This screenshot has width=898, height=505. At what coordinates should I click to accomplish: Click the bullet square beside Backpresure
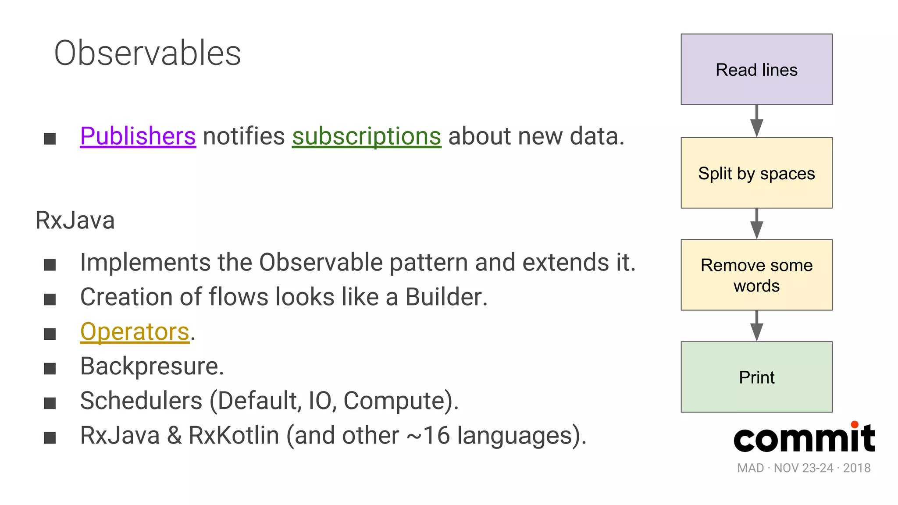(50, 369)
